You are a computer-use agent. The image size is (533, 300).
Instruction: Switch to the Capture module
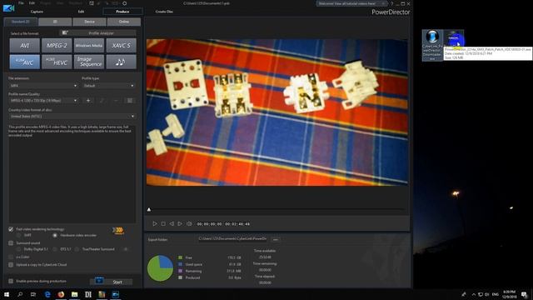coord(37,12)
